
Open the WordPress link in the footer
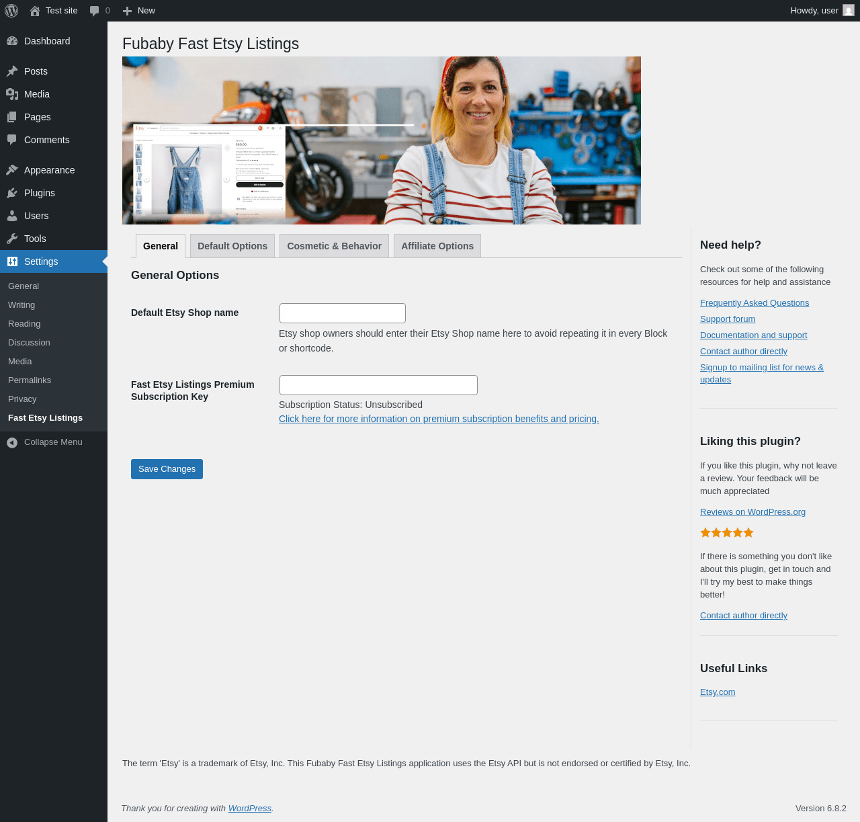[250, 809]
